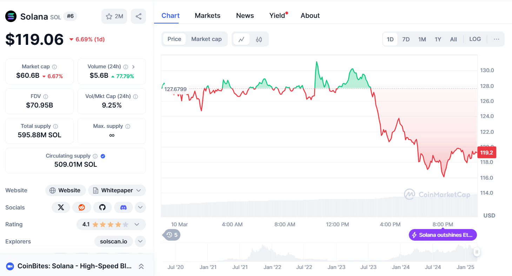Toggle LOG scale on chart
The width and height of the screenshot is (512, 276).
point(475,39)
